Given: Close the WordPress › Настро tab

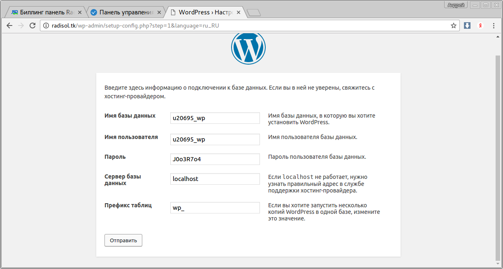Looking at the screenshot, I should pyautogui.click(x=239, y=12).
